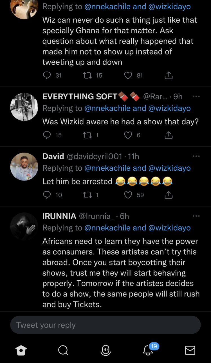Go to the Home tab

point(21,350)
